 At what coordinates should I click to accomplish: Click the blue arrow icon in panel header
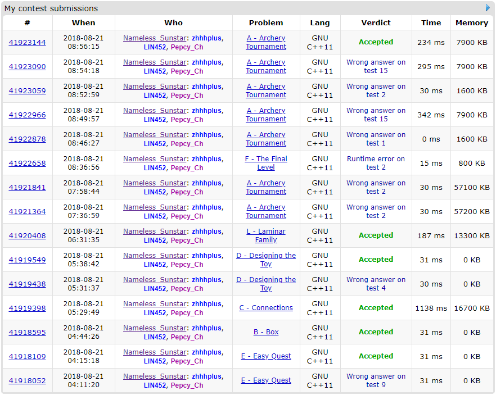[x=488, y=8]
